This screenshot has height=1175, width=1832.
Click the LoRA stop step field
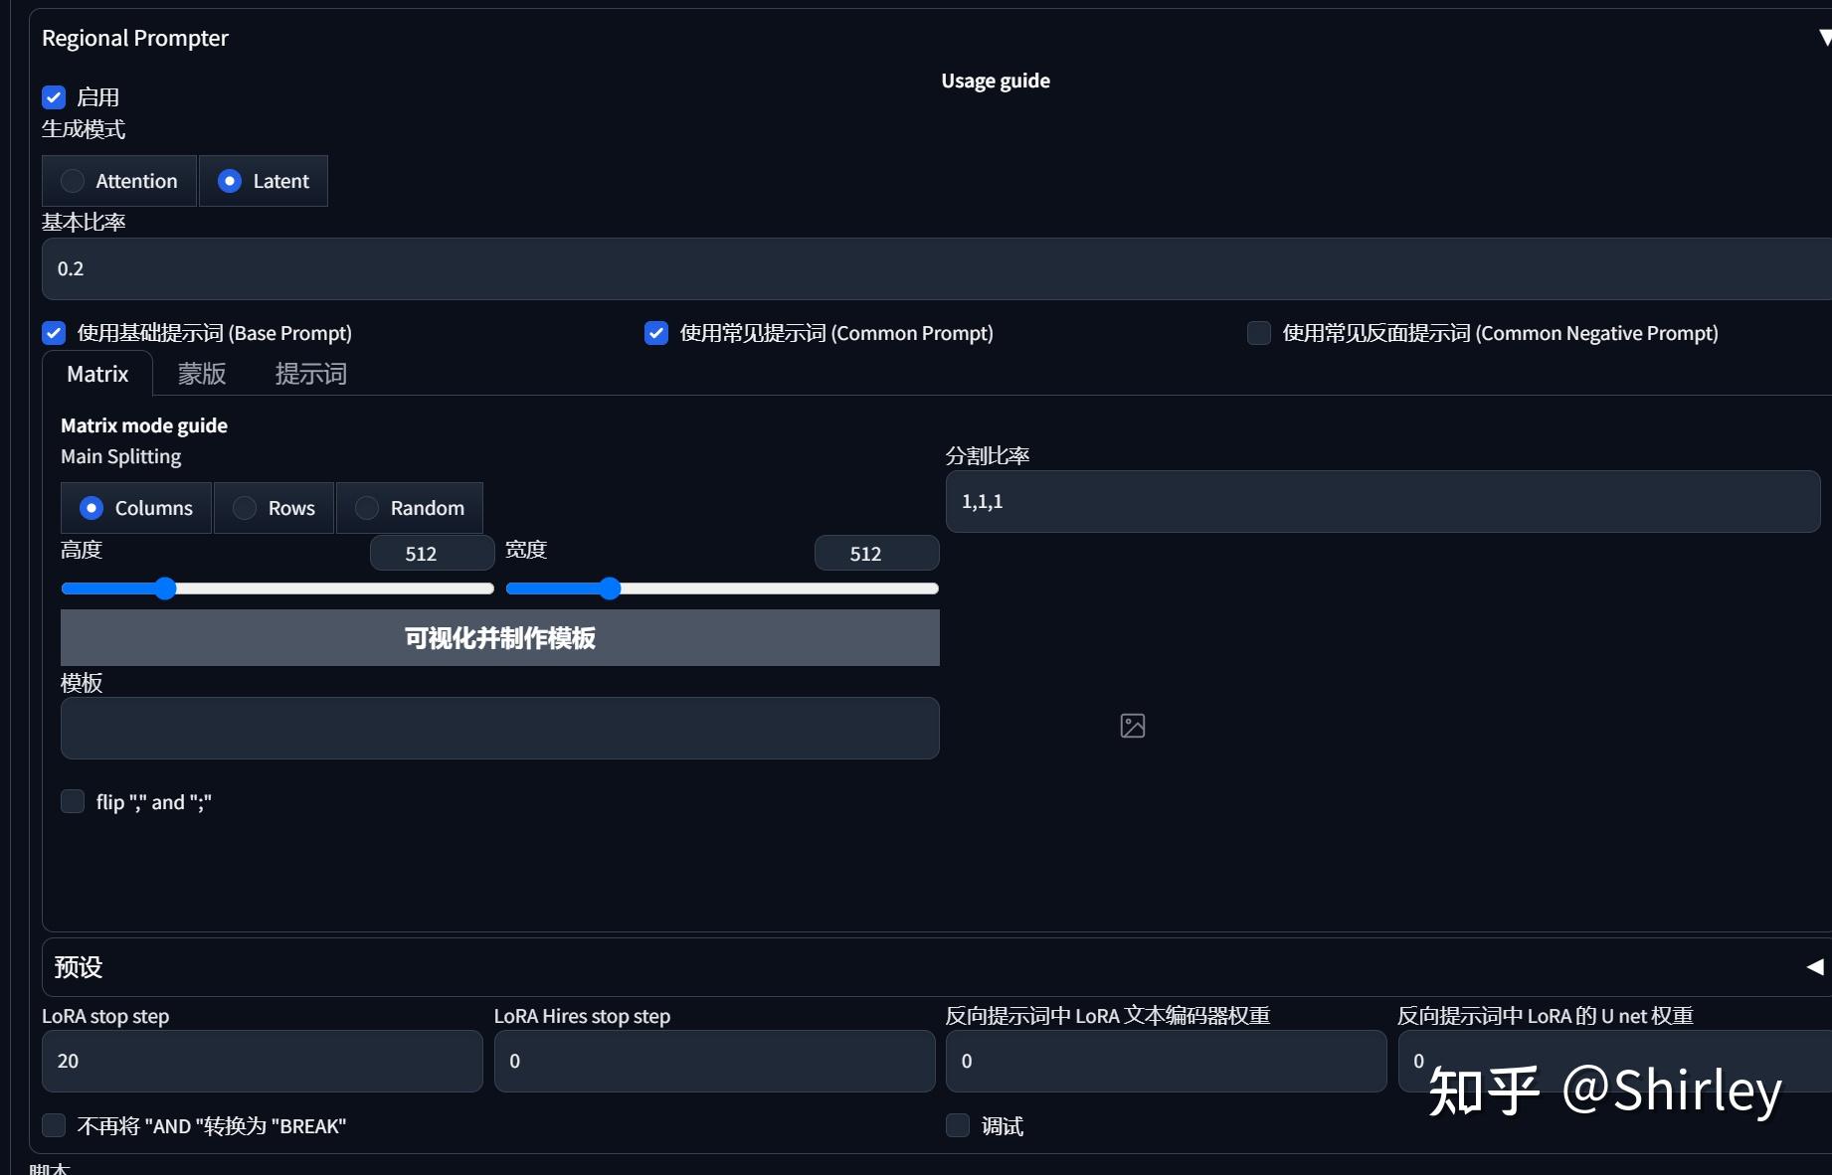click(x=263, y=1061)
